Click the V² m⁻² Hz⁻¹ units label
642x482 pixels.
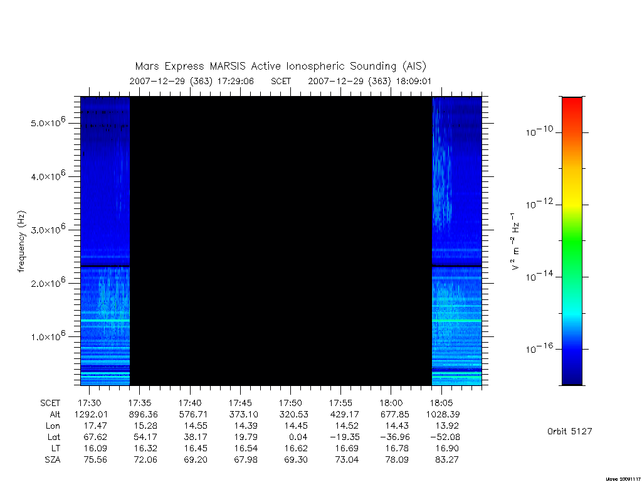point(515,242)
